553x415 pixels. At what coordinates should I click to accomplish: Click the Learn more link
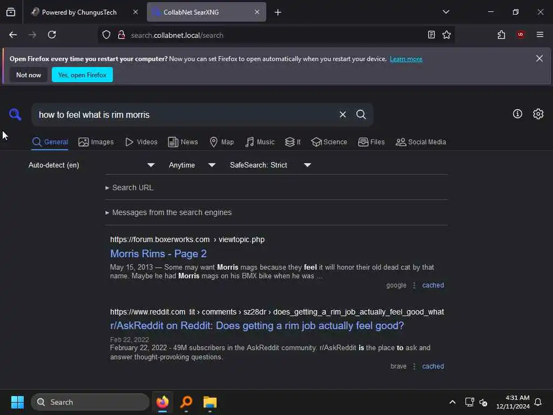coord(406,59)
